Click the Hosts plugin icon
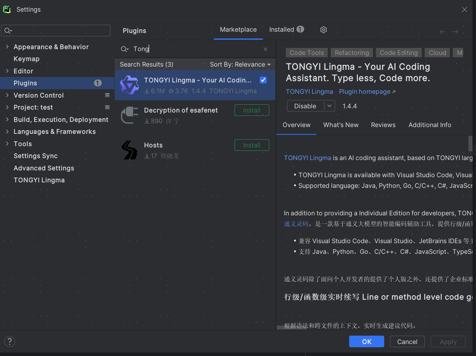Screen dimensions: 476x356 coord(129,150)
